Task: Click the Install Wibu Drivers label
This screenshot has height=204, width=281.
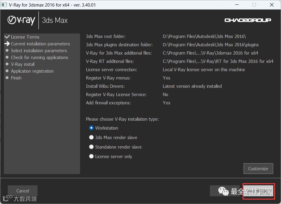Action: 105,86
